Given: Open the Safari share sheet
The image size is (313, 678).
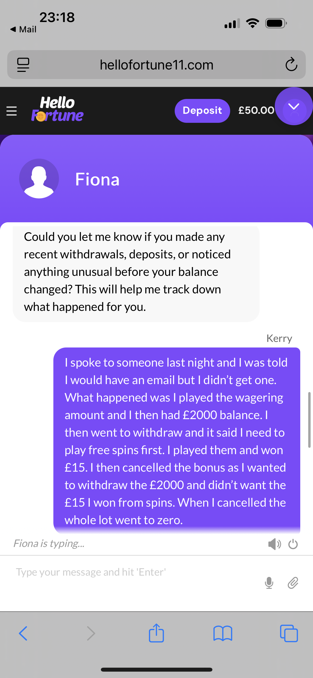Looking at the screenshot, I should click(156, 633).
